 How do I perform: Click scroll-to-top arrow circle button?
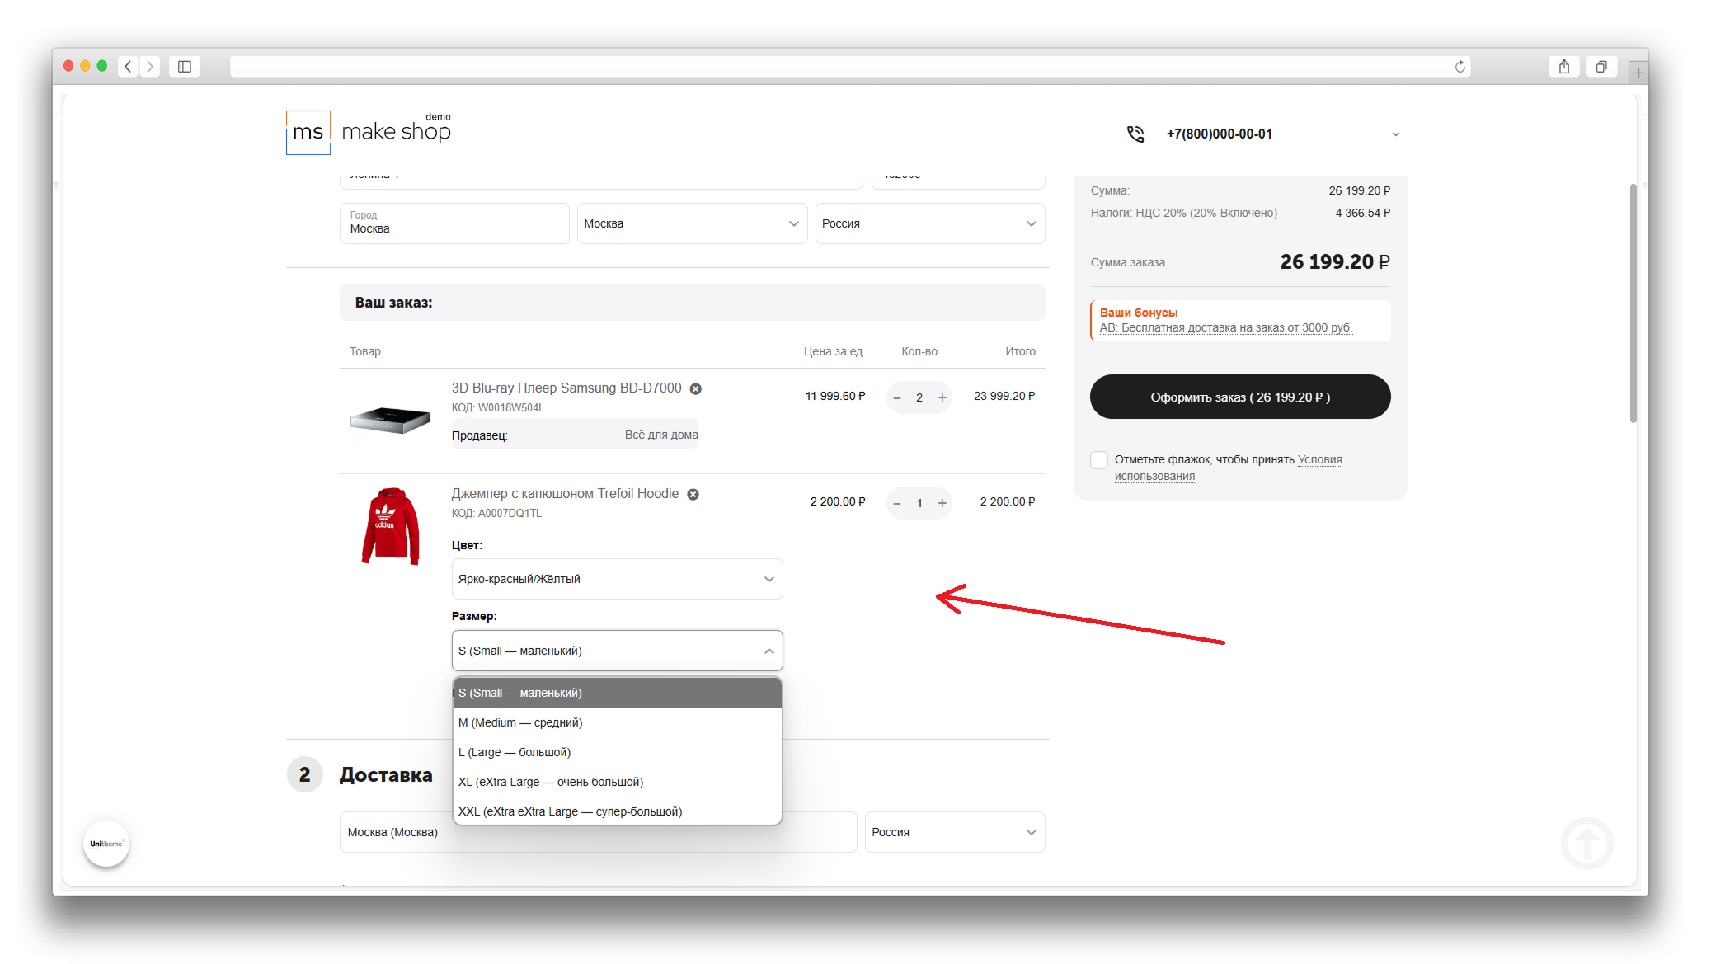pyautogui.click(x=1586, y=843)
